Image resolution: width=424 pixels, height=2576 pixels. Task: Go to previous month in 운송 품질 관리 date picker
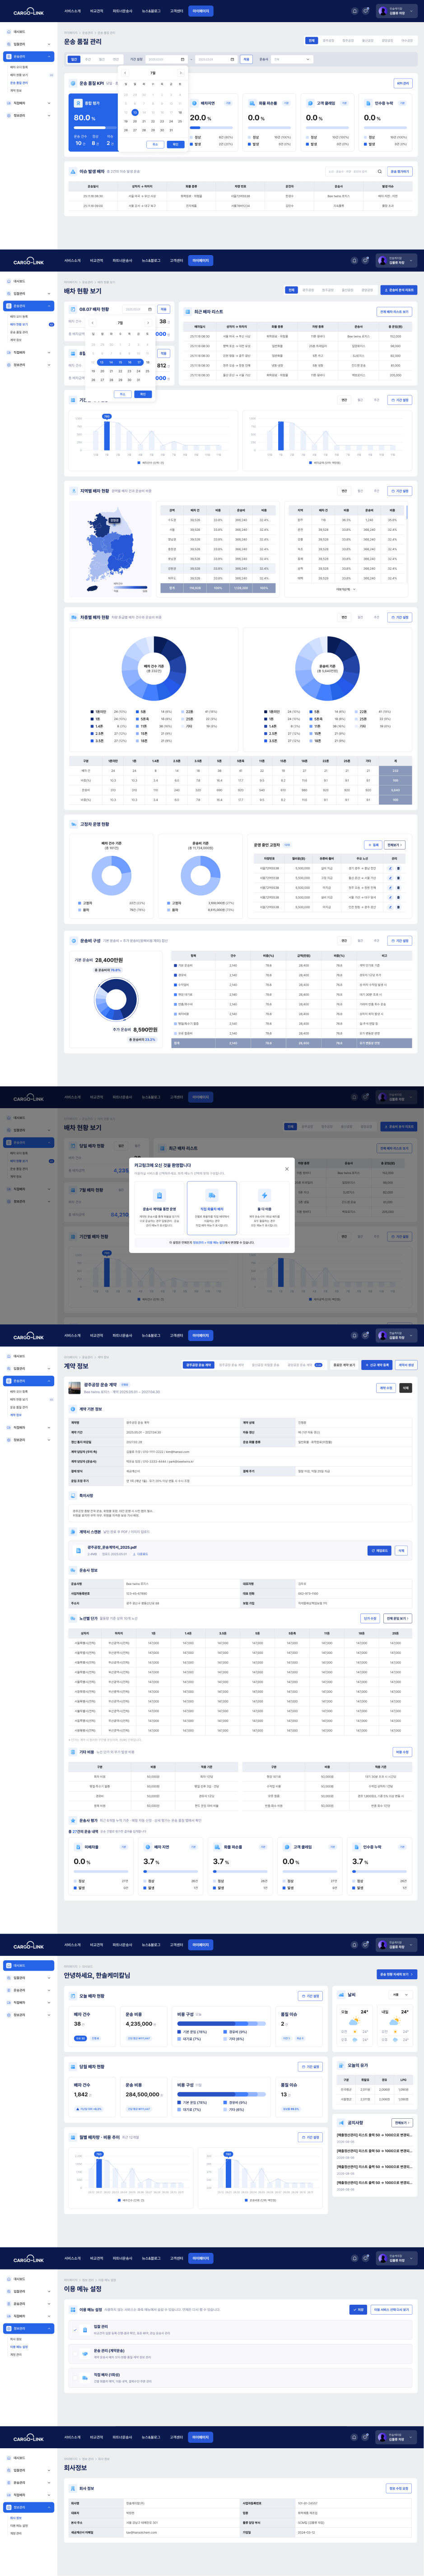126,73
